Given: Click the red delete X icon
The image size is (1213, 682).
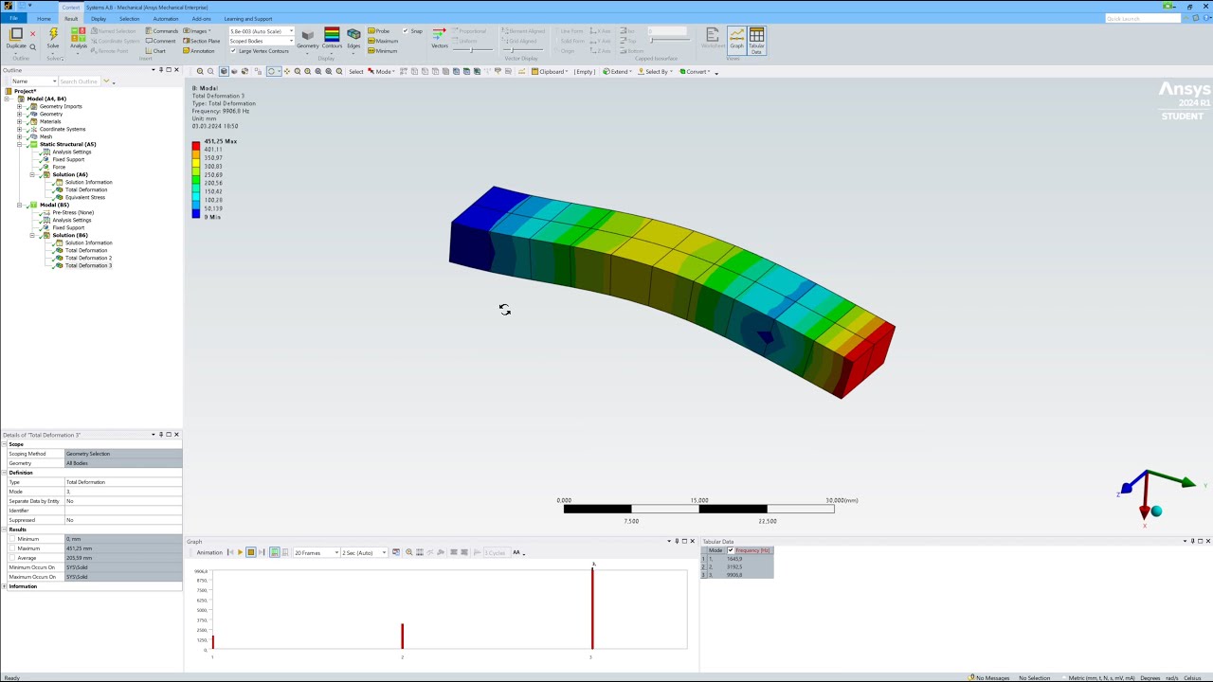Looking at the screenshot, I should click(x=32, y=35).
